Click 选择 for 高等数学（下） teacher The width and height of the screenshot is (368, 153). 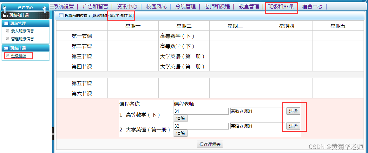tap(293, 111)
